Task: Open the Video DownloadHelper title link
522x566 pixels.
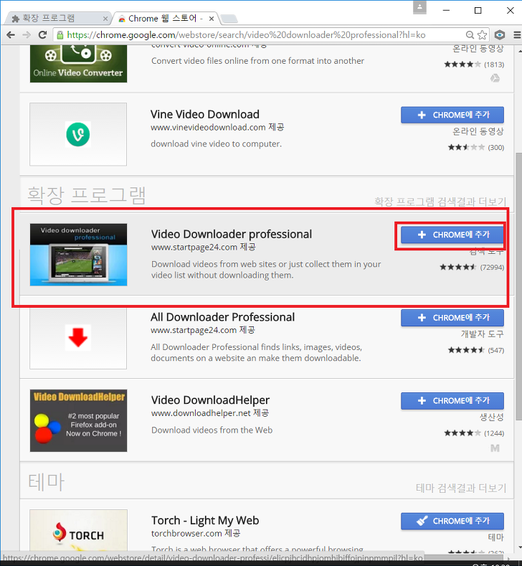Action: 210,400
